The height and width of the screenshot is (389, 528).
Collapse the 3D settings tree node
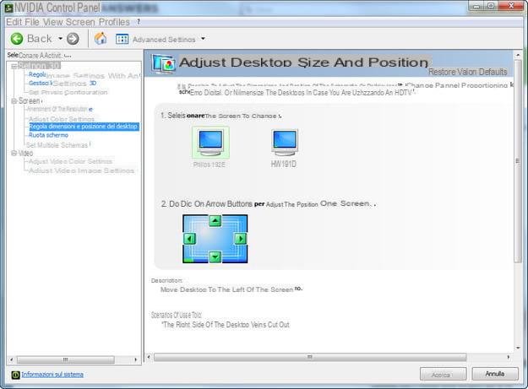pos(14,66)
